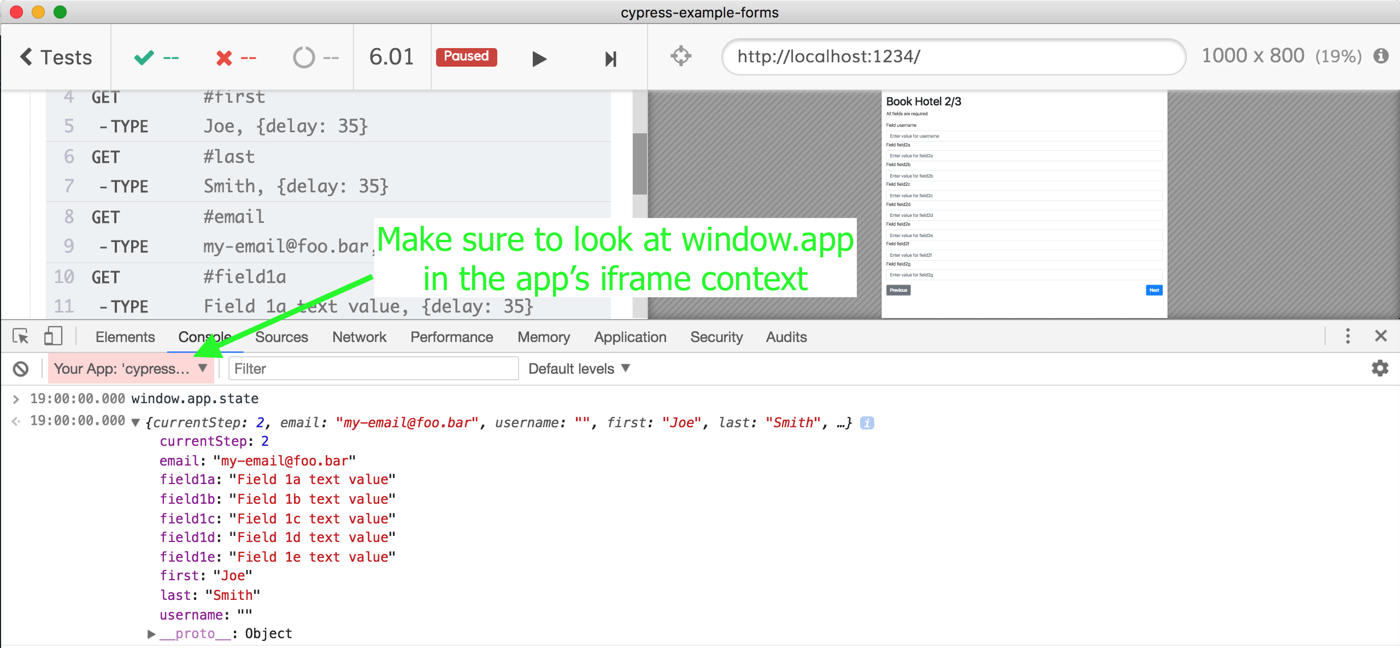Open the Default levels dropdown
Image resolution: width=1400 pixels, height=648 pixels.
point(579,369)
